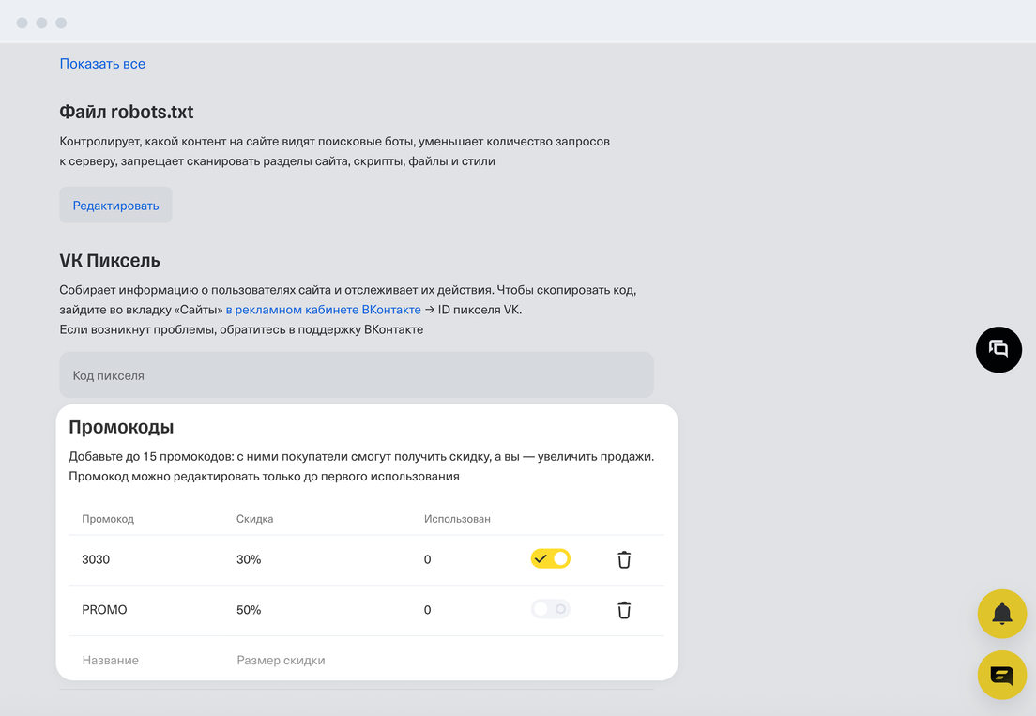This screenshot has width=1036, height=716.
Task: Delete the 3030 promo code
Action: pos(624,560)
